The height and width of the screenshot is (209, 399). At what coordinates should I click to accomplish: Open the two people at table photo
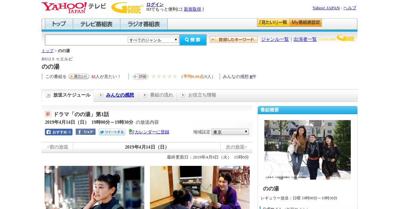click(x=200, y=187)
